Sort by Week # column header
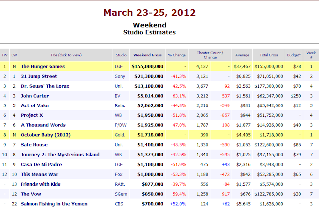319x210 pixels. [x=311, y=55]
